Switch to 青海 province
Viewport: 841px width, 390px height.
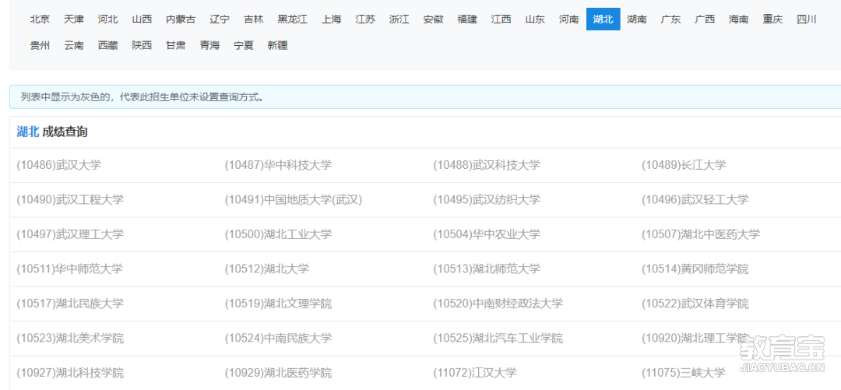[209, 46]
